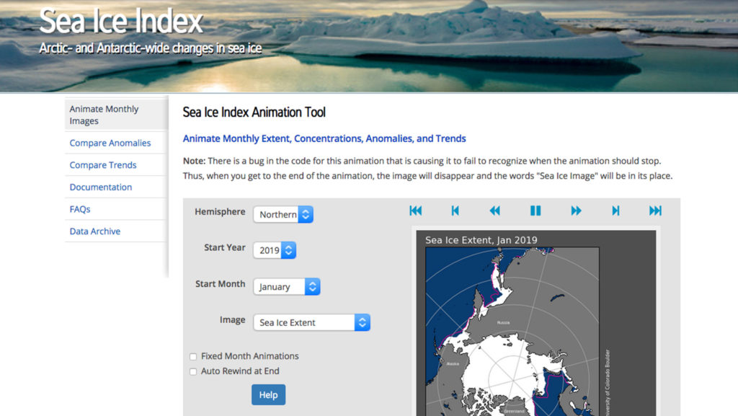
Task: Click the Sea Ice Index Animation Tool heading
Action: 254,112
